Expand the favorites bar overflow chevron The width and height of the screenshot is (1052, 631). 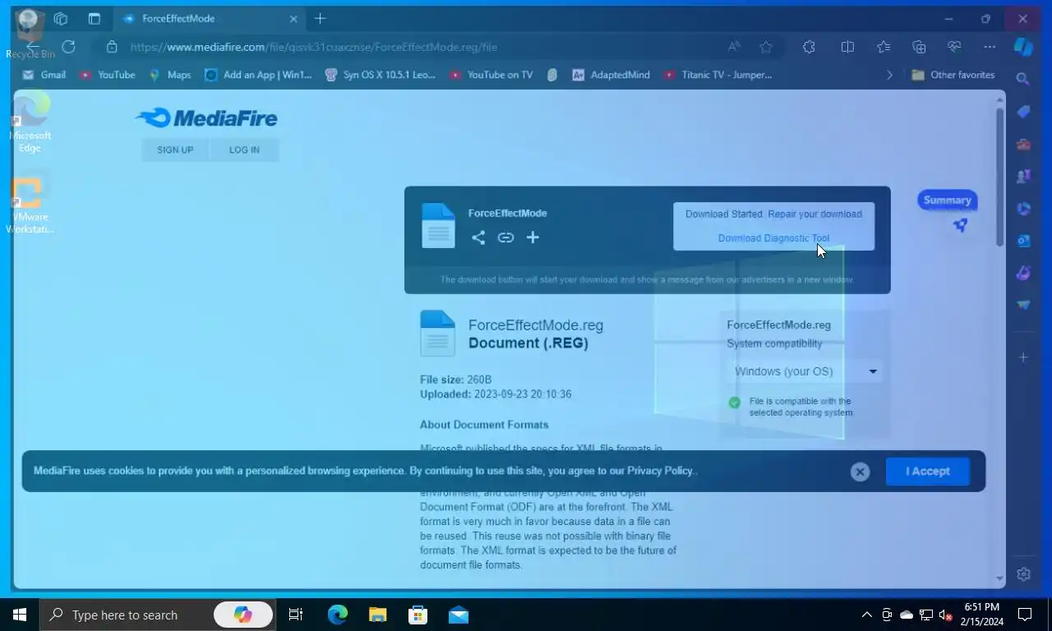[x=889, y=75]
